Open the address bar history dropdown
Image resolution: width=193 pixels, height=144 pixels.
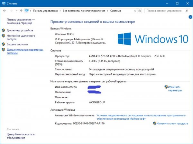135,11
